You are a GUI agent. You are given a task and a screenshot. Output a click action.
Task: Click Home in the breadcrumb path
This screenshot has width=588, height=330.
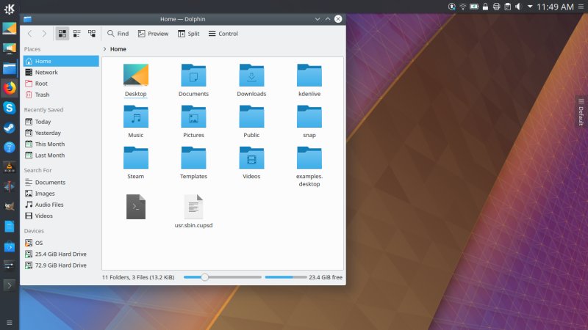(118, 49)
